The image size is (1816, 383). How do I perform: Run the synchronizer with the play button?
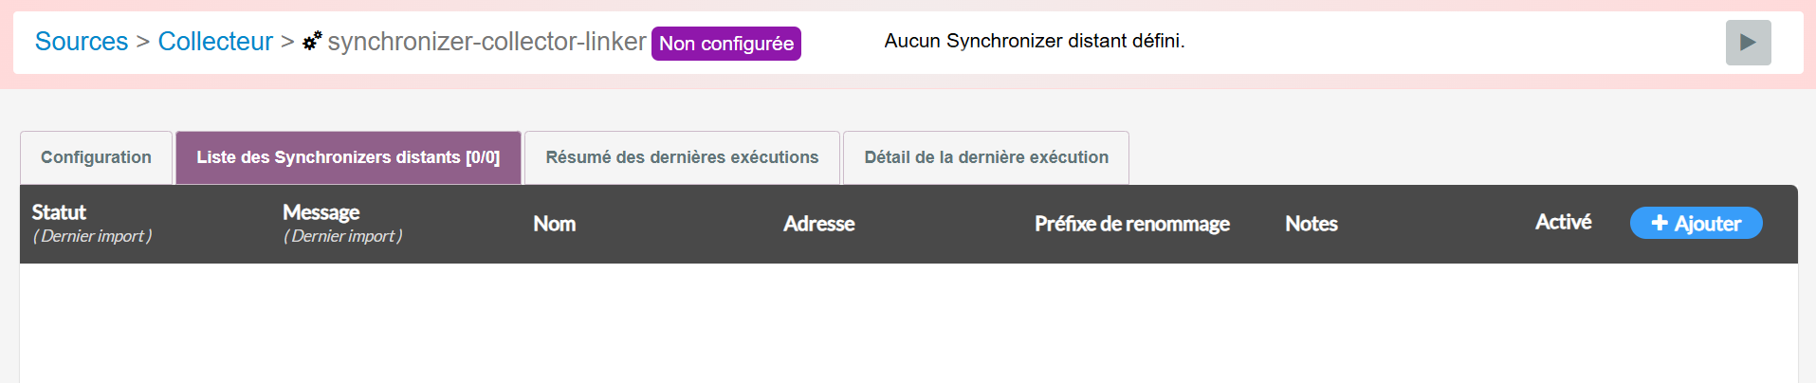(x=1748, y=43)
